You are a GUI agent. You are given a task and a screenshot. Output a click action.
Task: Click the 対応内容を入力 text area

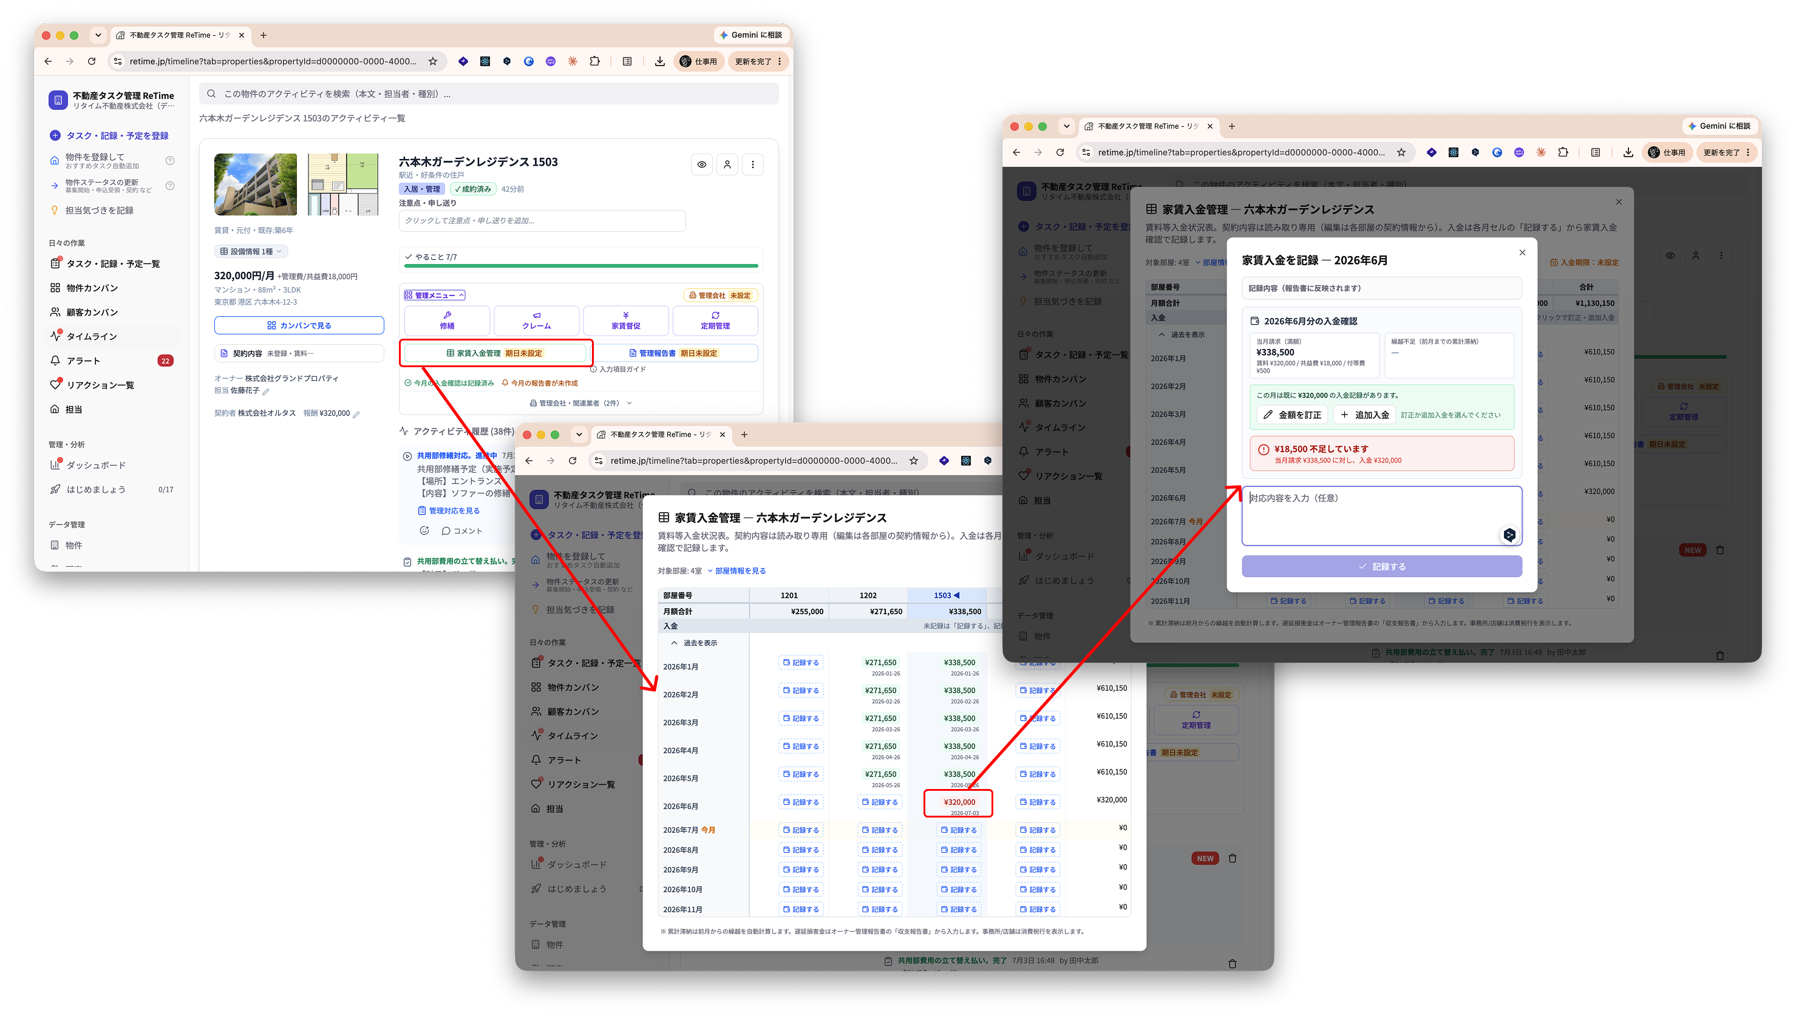tap(1381, 516)
